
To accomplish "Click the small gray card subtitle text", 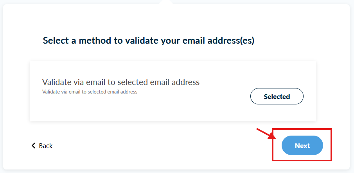I will 90,92.
